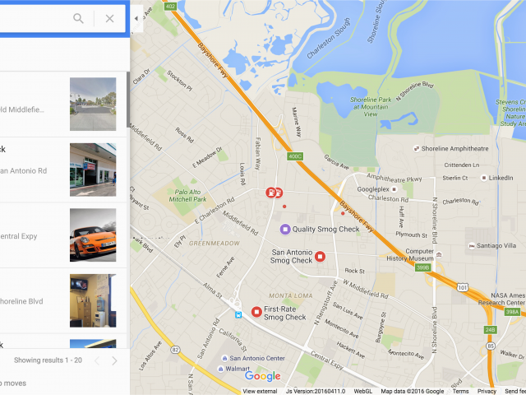Click the View external link
526x395 pixels.
[260, 392]
